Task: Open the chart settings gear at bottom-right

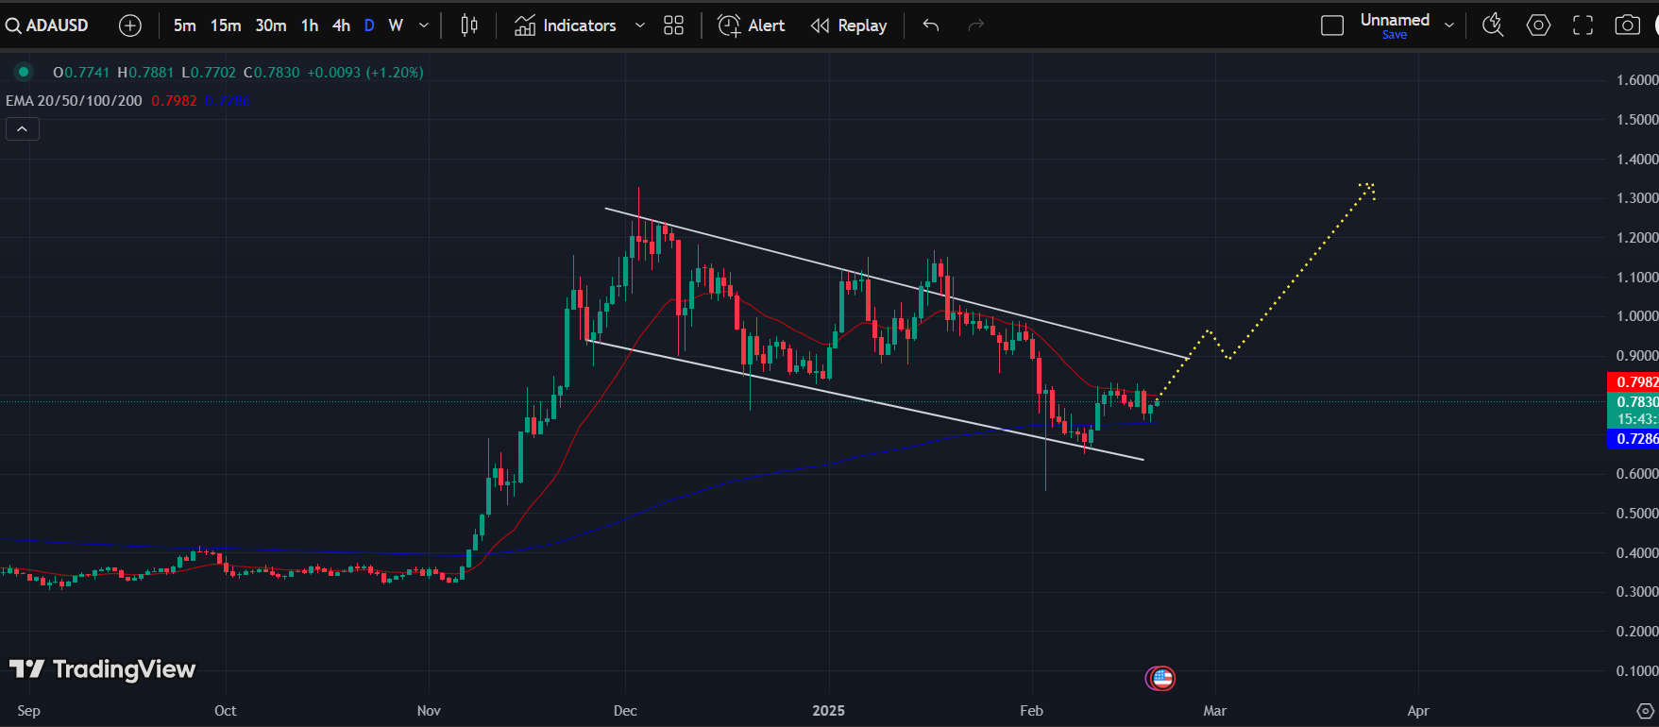Action: 1645,711
